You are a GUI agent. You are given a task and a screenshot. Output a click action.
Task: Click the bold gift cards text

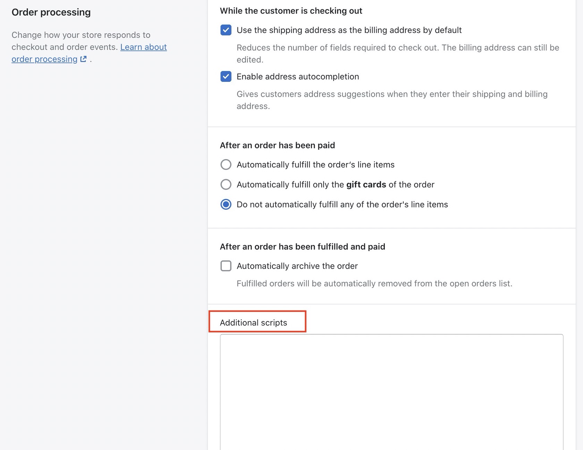(x=366, y=184)
